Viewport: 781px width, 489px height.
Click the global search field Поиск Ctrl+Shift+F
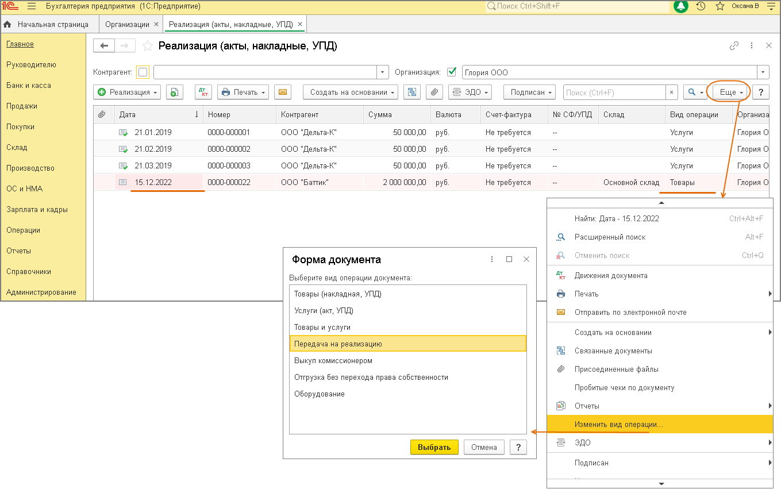pos(578,6)
